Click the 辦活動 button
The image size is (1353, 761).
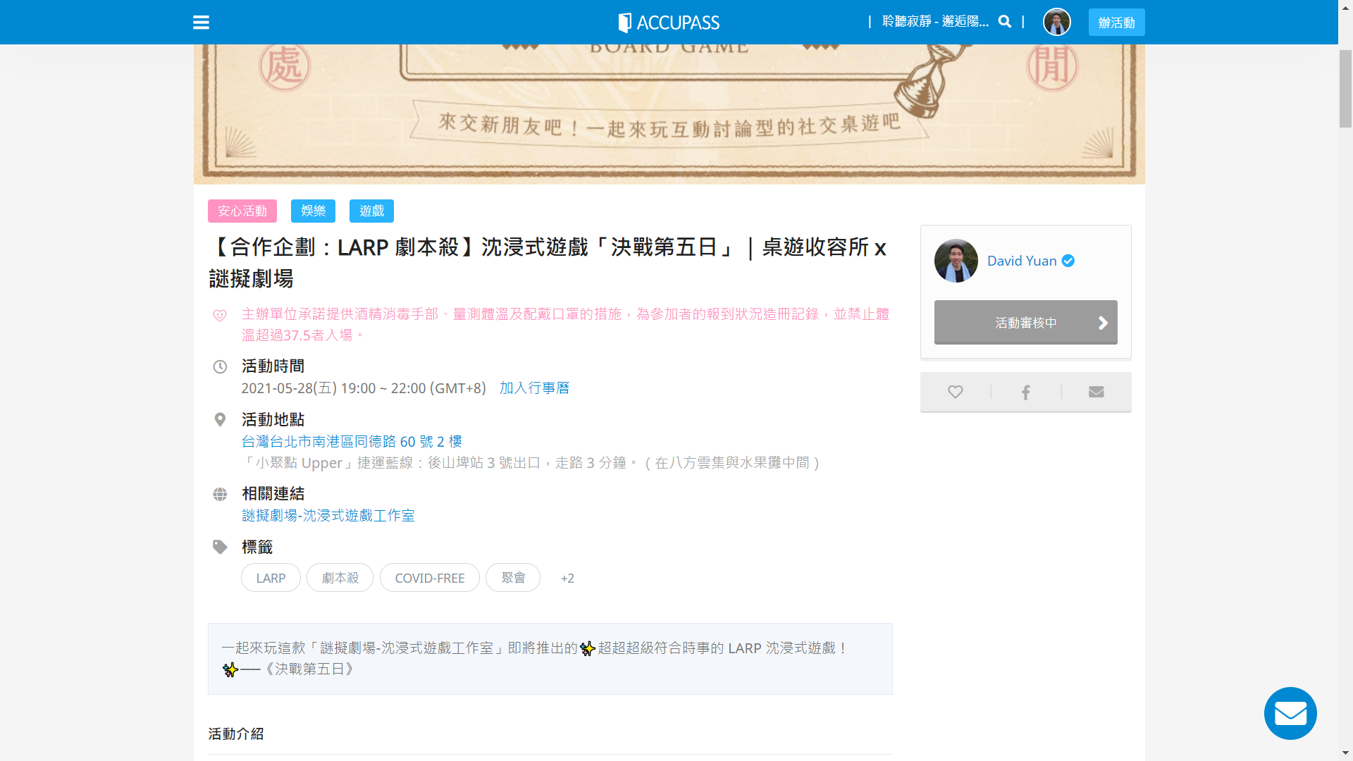coord(1116,23)
